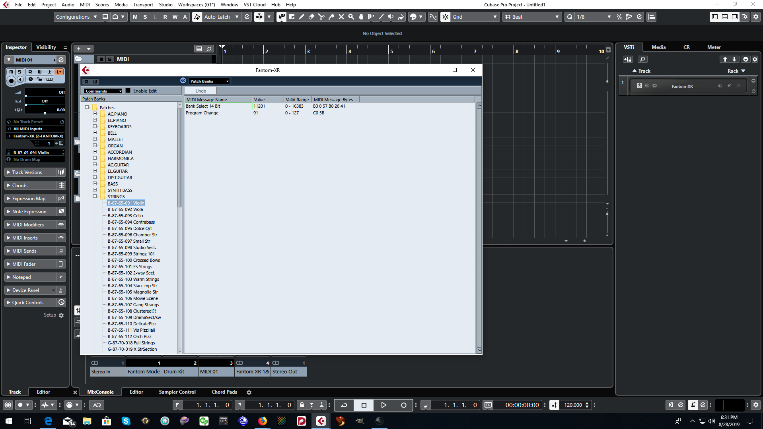Activate the Fantom-XR instrument power button
Viewport: 763px width, 429px height.
coord(639,86)
